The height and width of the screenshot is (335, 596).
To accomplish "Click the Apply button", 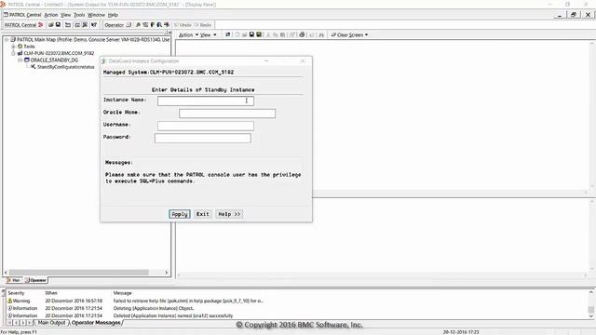I will click(x=180, y=214).
